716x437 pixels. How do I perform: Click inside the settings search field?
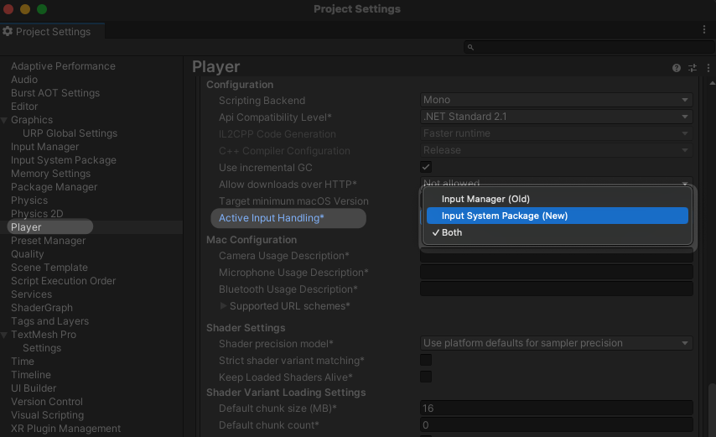(589, 47)
